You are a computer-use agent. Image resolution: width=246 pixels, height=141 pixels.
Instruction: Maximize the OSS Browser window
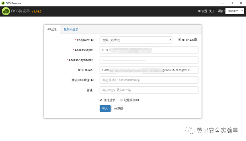coord(232,3)
